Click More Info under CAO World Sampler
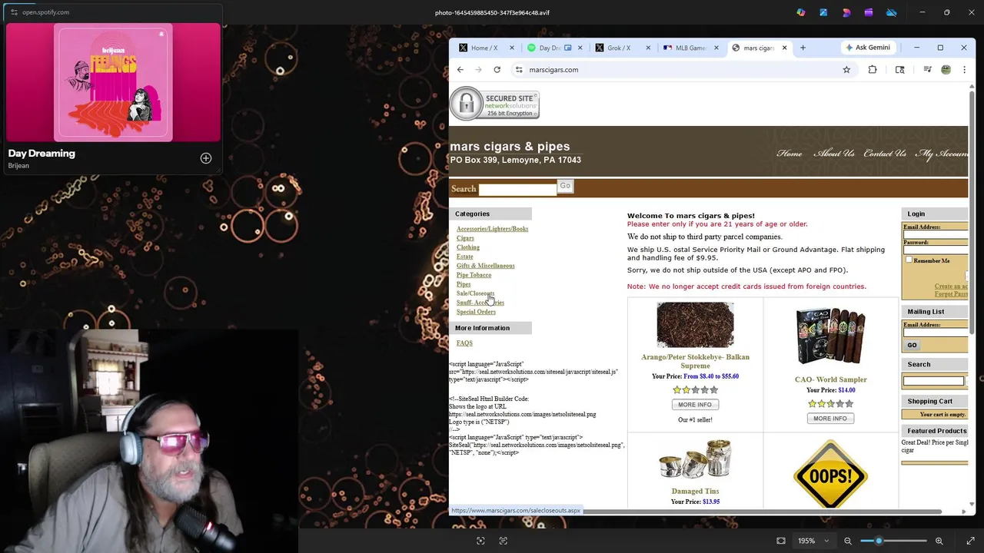The width and height of the screenshot is (984, 553). pos(830,419)
